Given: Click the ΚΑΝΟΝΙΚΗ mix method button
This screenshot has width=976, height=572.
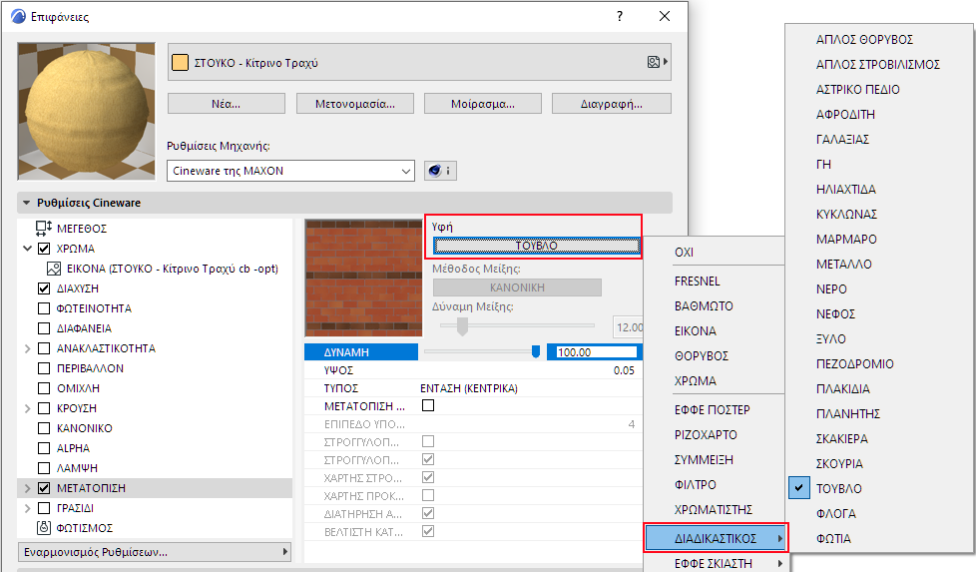Looking at the screenshot, I should coord(517,286).
